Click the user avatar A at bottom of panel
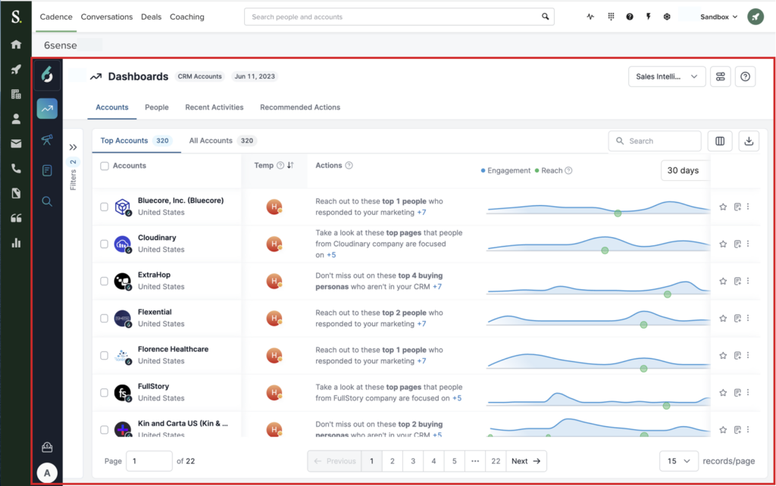This screenshot has width=776, height=486. click(x=47, y=473)
